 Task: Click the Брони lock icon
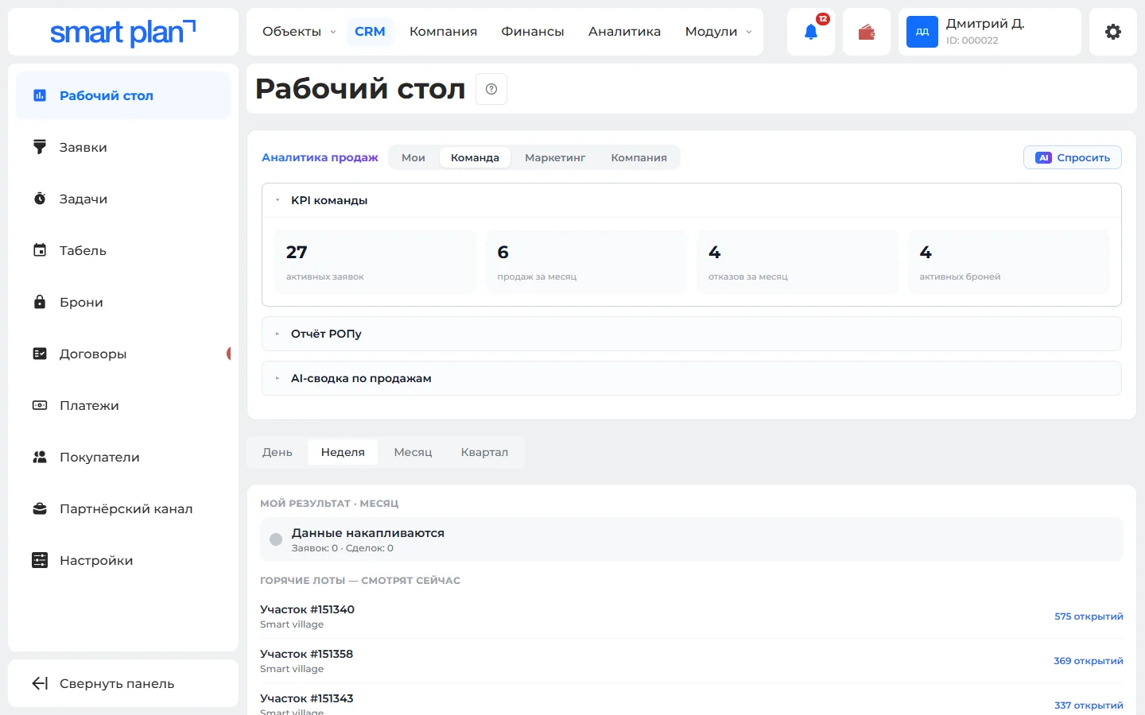[40, 302]
